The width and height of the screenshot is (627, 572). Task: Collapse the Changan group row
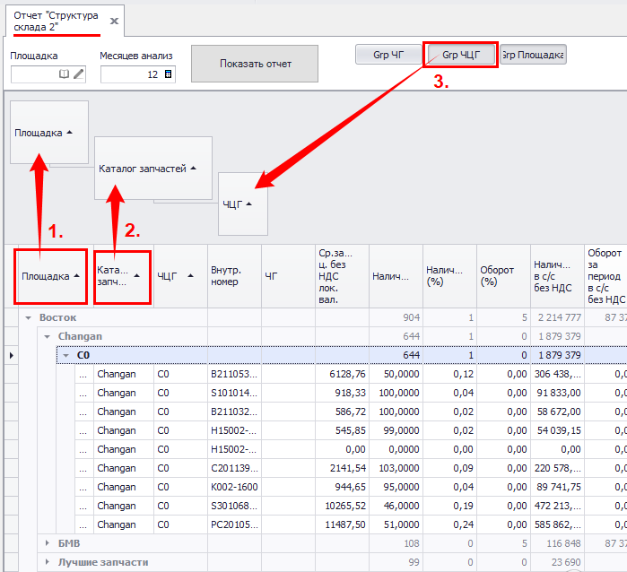point(48,336)
